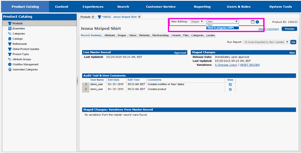
Task: Sort by the Edit Date column header
Action: click(x=113, y=80)
